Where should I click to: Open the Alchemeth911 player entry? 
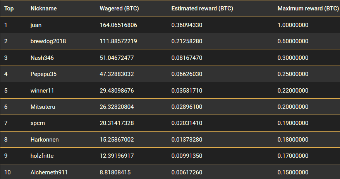point(49,172)
